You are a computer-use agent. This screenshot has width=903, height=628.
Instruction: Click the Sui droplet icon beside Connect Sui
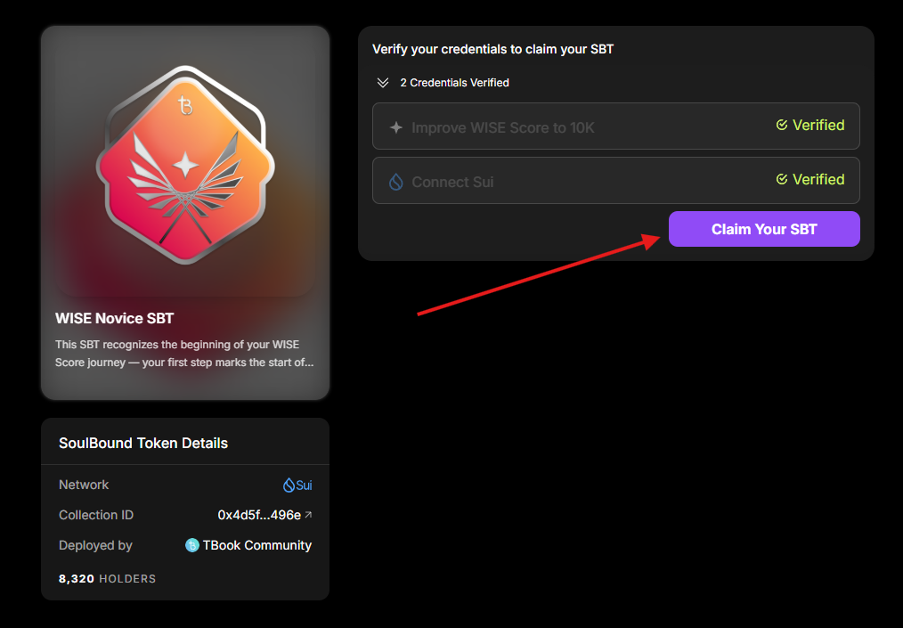coord(396,182)
